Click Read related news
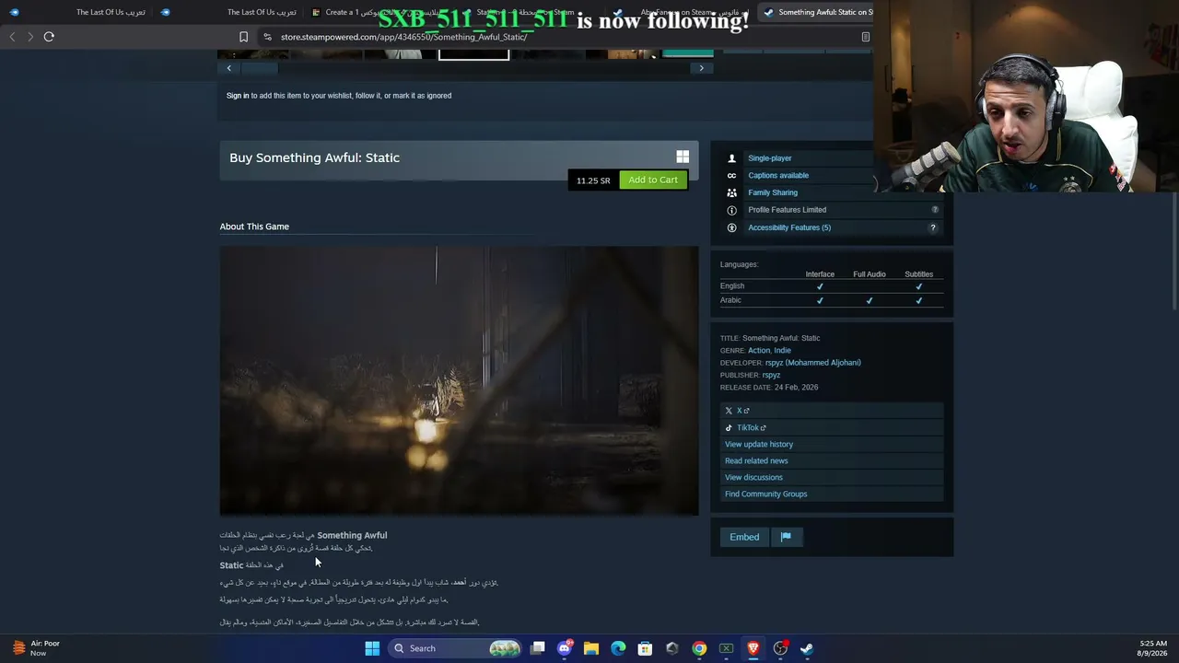 tap(756, 460)
